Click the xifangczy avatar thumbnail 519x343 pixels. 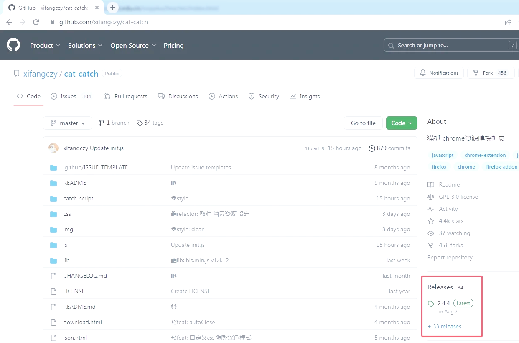coord(53,148)
